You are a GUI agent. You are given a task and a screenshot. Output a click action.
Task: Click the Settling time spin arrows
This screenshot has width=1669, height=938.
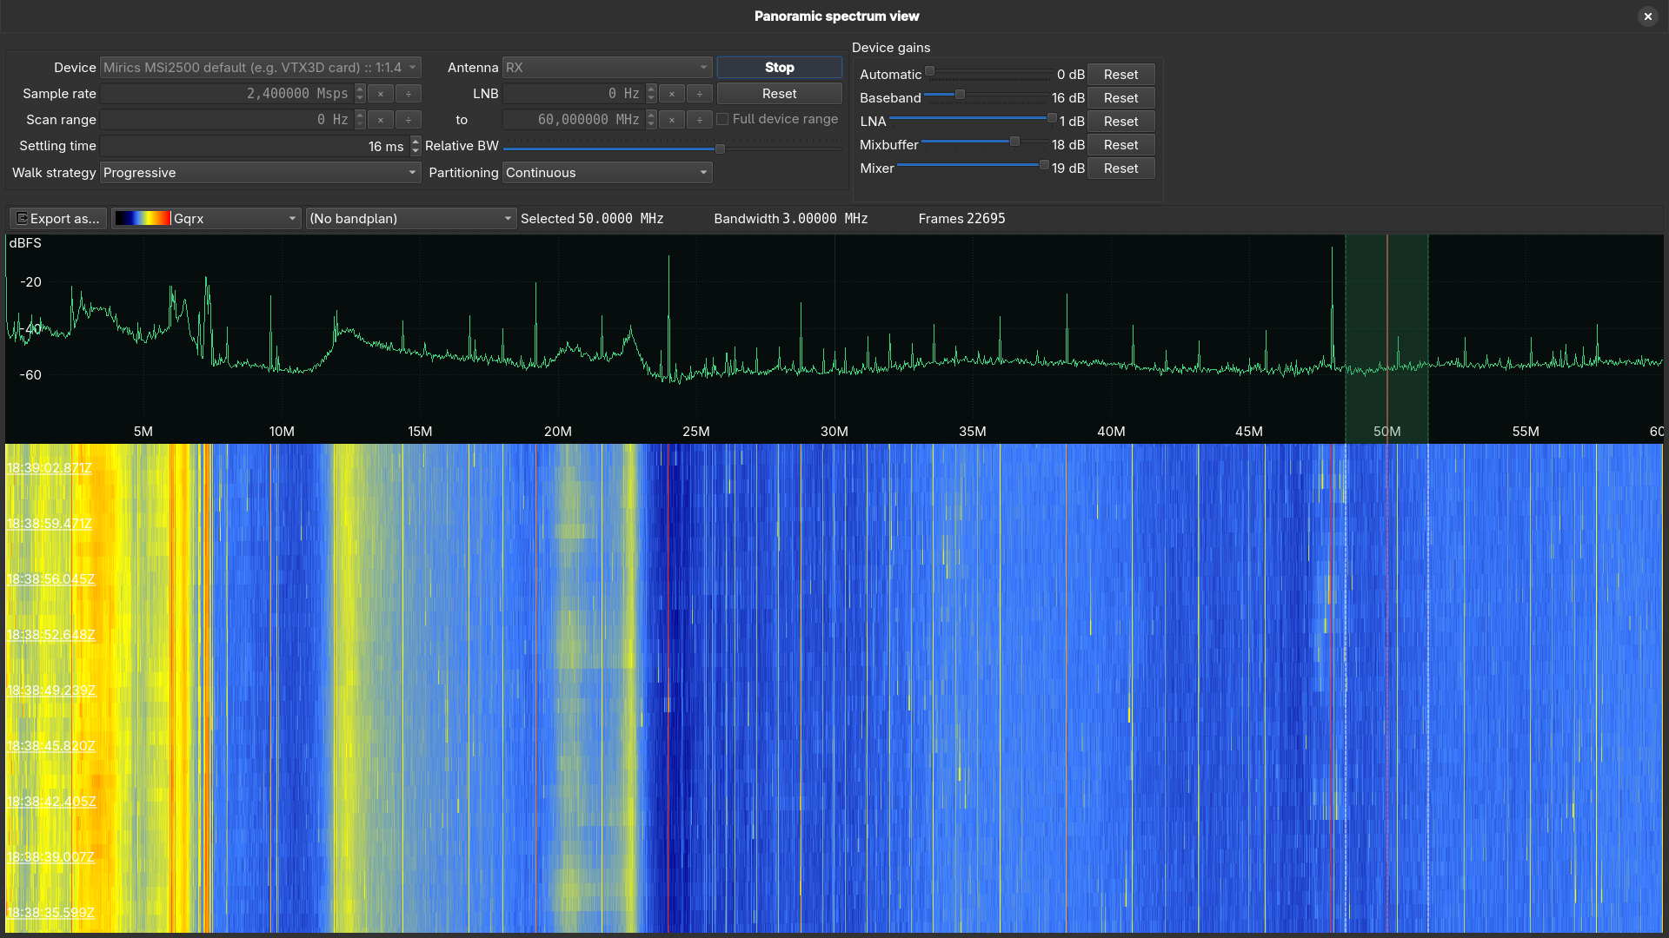[x=416, y=146]
